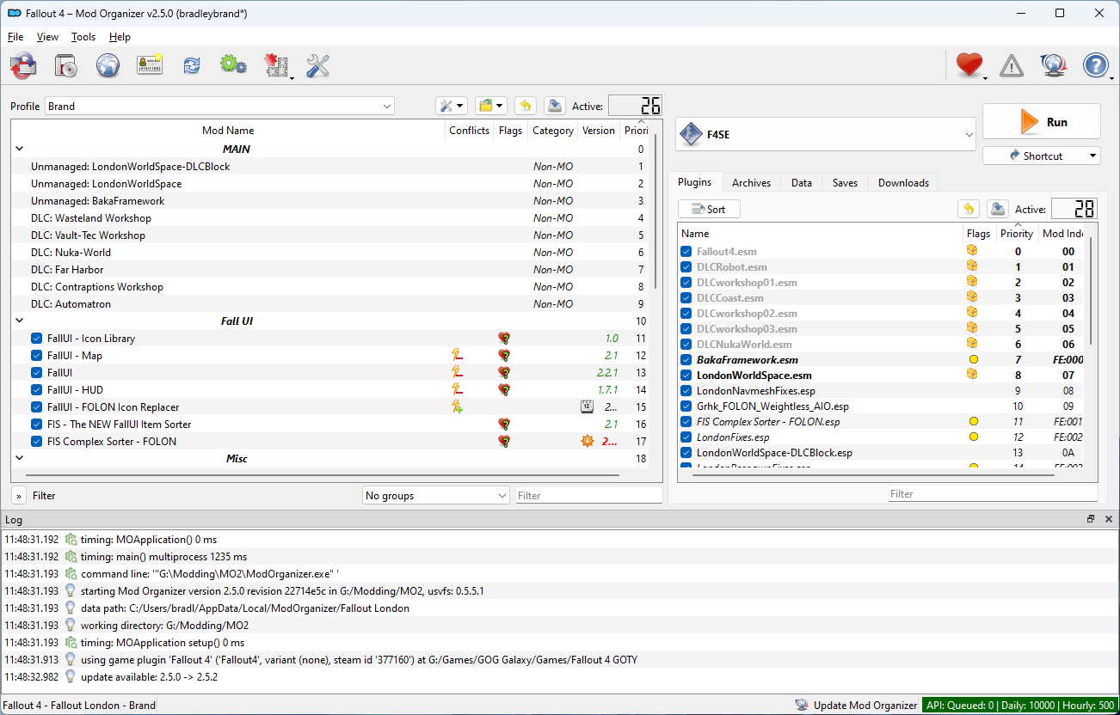Collapse the Misc separator

pyautogui.click(x=20, y=459)
